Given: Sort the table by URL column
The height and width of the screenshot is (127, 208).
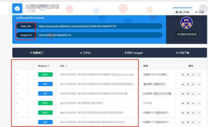Looking at the screenshot, I should [x=66, y=66].
